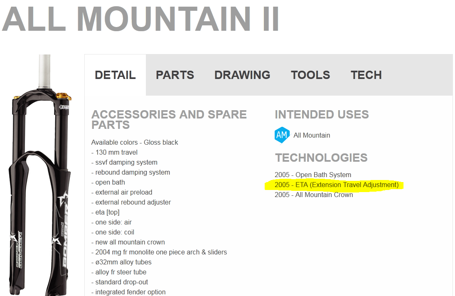Screen dimensions: 455x296
Task: Open the DRAWING tab
Action: pos(242,75)
